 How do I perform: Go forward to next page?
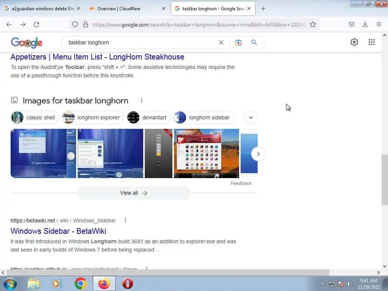(x=23, y=25)
